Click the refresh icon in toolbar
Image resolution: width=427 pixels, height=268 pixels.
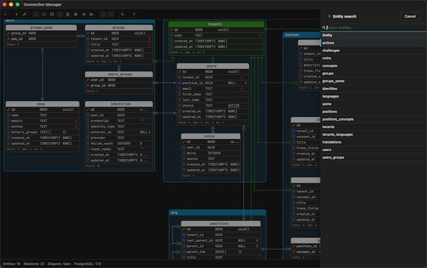(44, 14)
